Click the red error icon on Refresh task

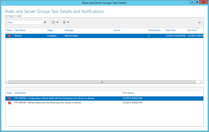point(9,36)
